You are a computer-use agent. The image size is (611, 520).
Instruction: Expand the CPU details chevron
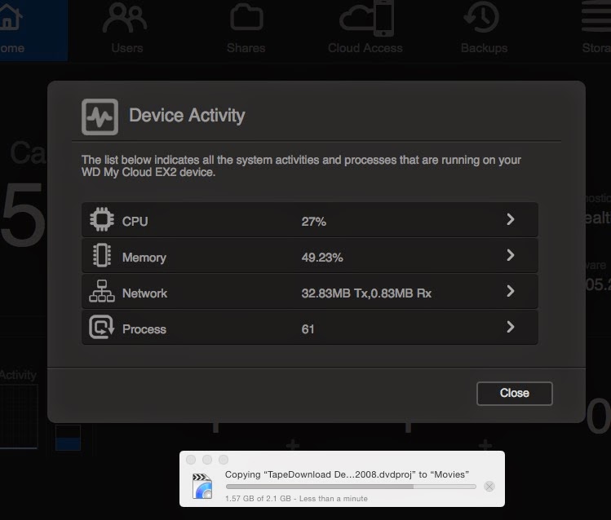[511, 219]
